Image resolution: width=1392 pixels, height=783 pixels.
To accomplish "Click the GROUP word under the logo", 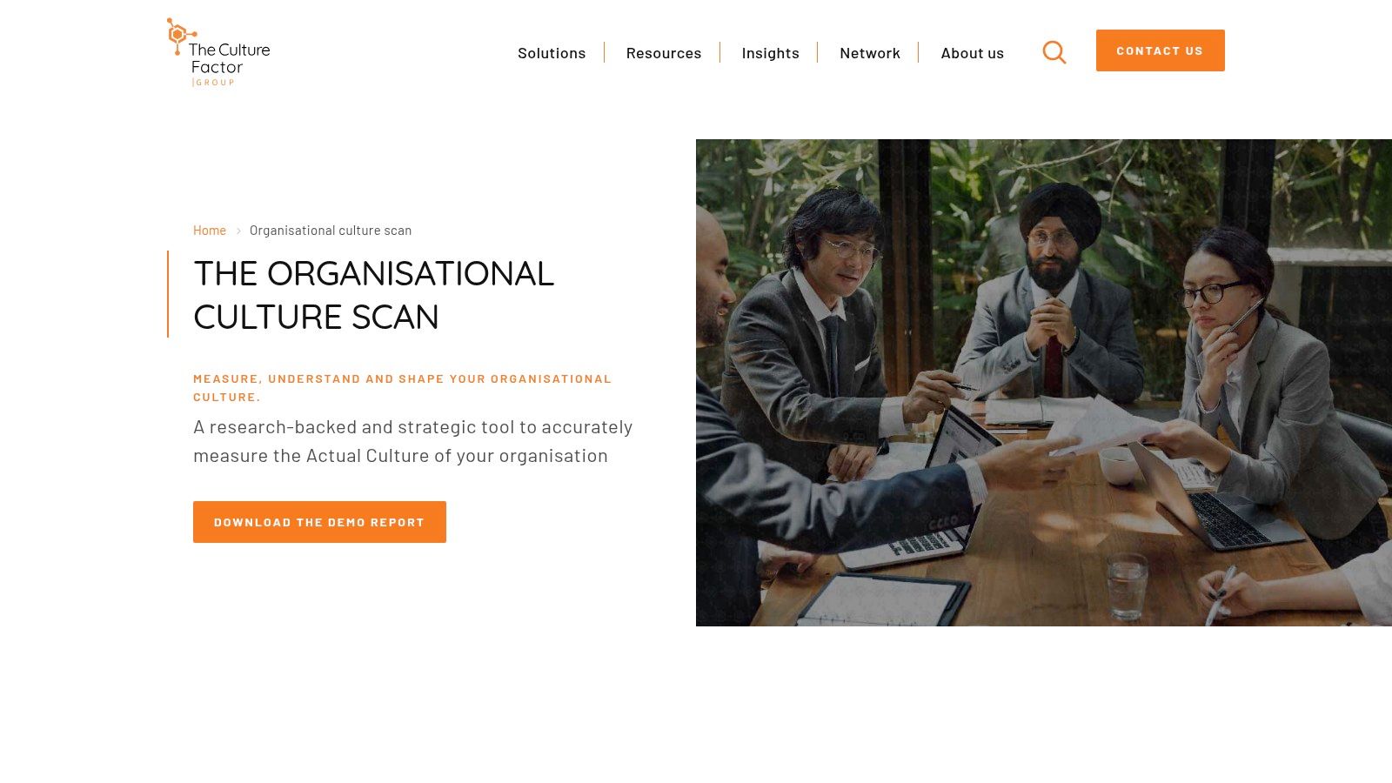I will [215, 83].
